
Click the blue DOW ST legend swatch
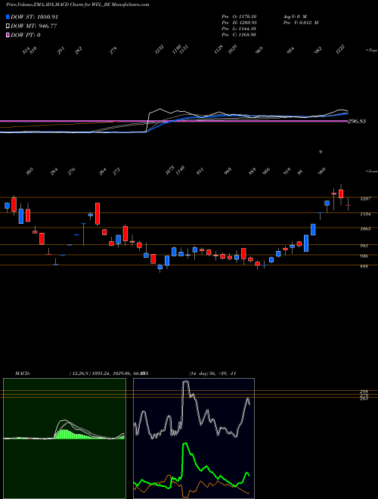pos(8,17)
